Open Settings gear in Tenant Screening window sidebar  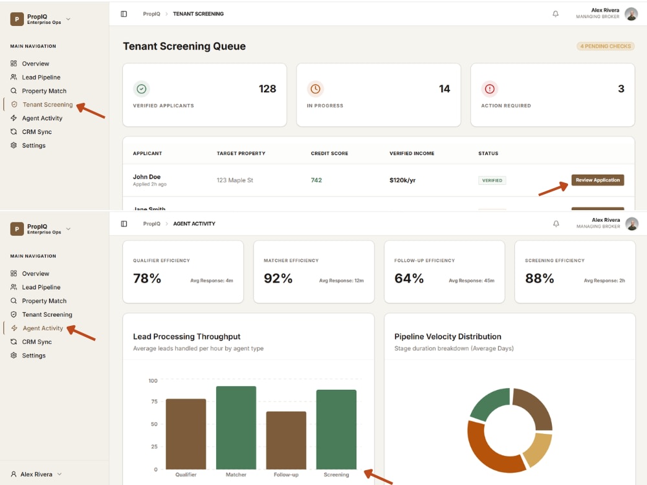point(14,145)
